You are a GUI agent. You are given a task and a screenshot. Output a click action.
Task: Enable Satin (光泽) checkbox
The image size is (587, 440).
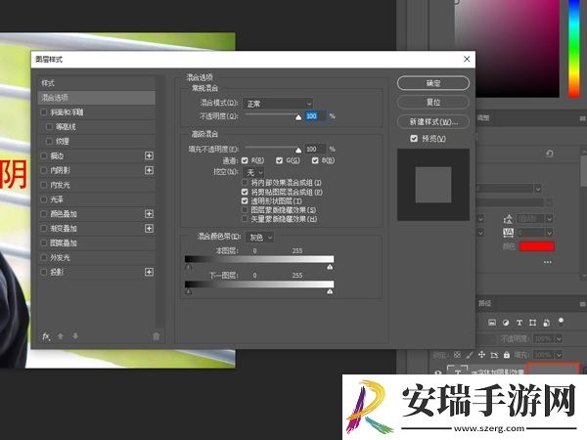[x=43, y=199]
